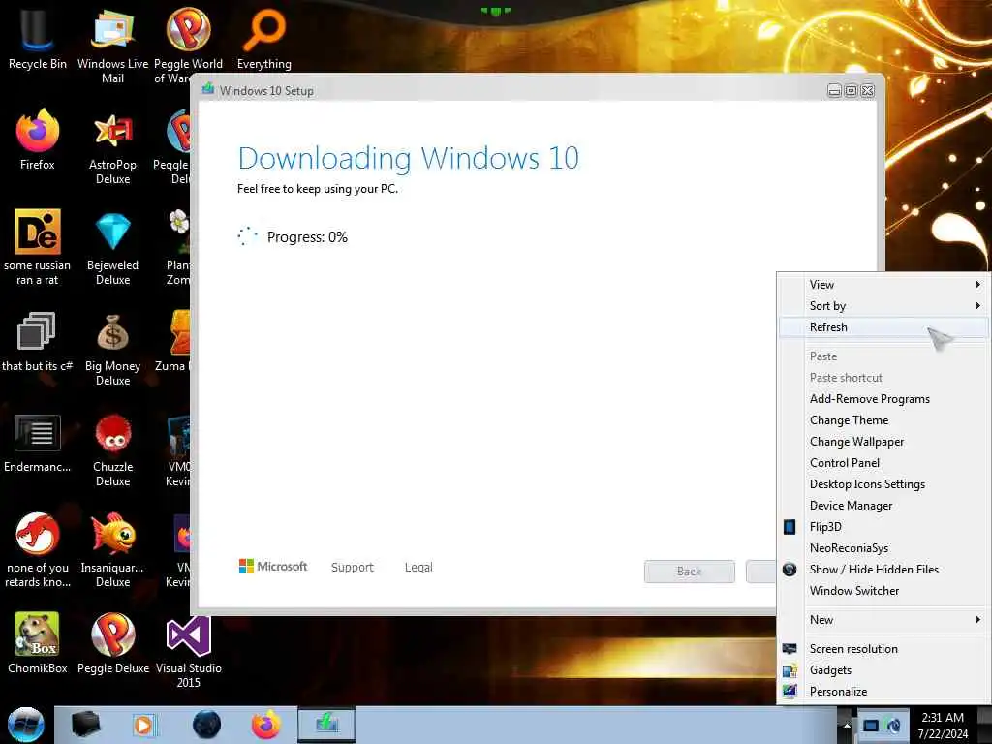The height and width of the screenshot is (744, 992).
Task: Select Change Wallpaper menu entry
Action: [x=883, y=442]
